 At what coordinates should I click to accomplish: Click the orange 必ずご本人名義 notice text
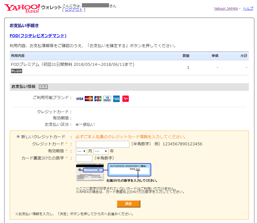pos(131,137)
